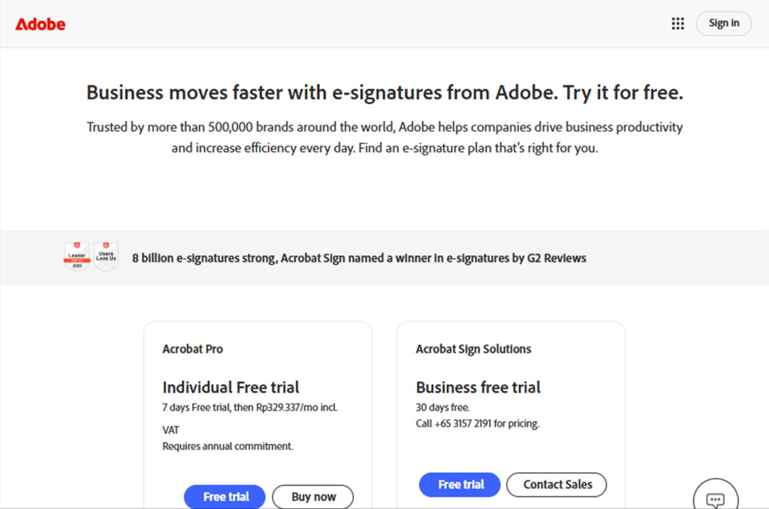
Task: Click the Individual Free trial heading
Action: pos(231,387)
